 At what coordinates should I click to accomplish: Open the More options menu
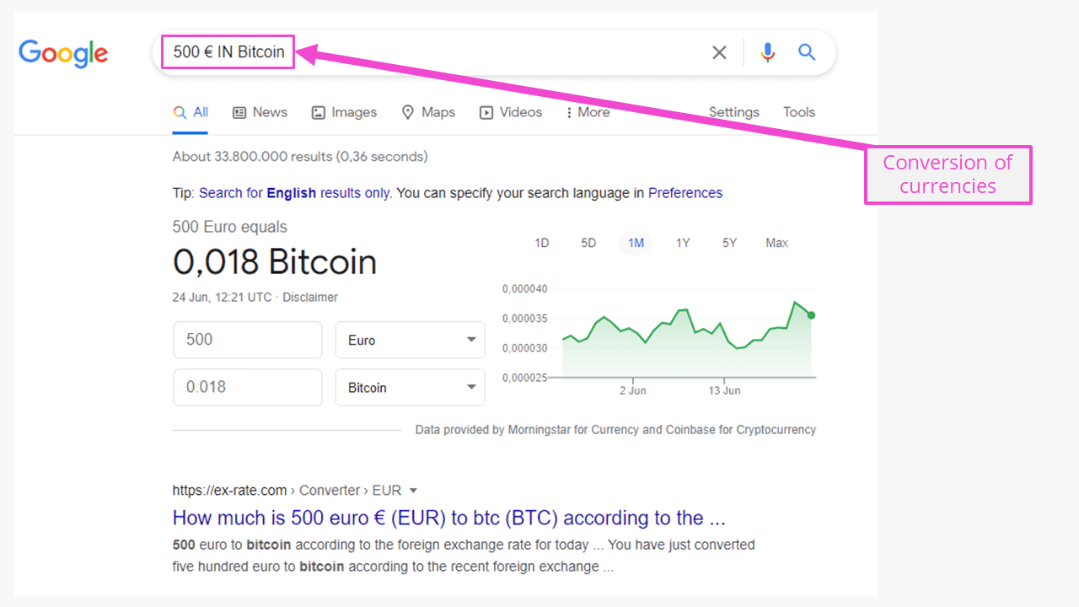[588, 112]
